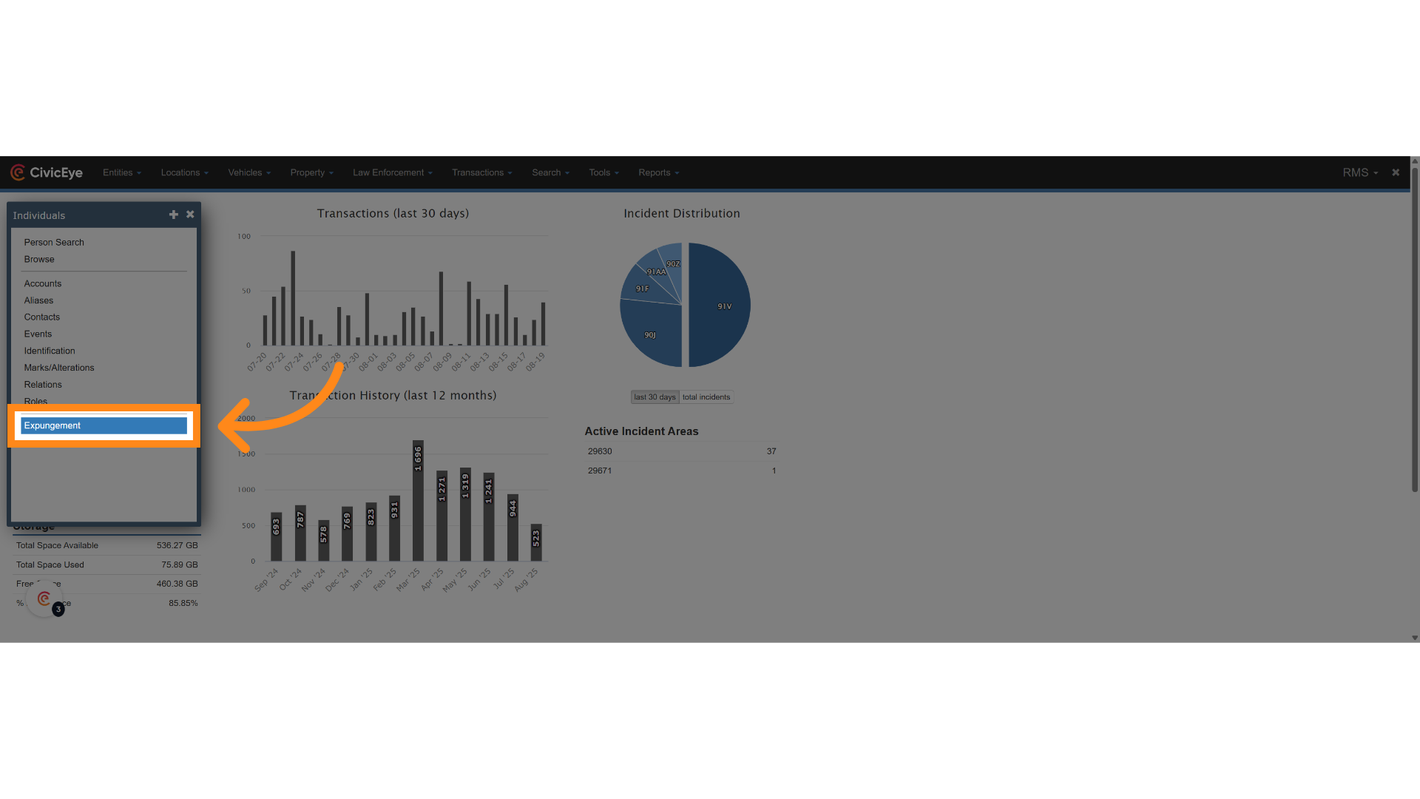The height and width of the screenshot is (799, 1420).
Task: Click the scrollbar down arrow
Action: [x=1414, y=638]
